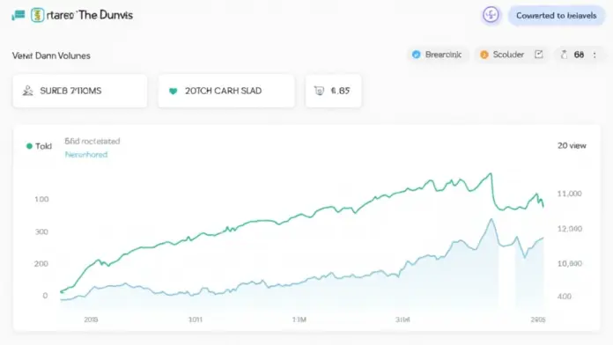Click the share icon next to 68

564,55
